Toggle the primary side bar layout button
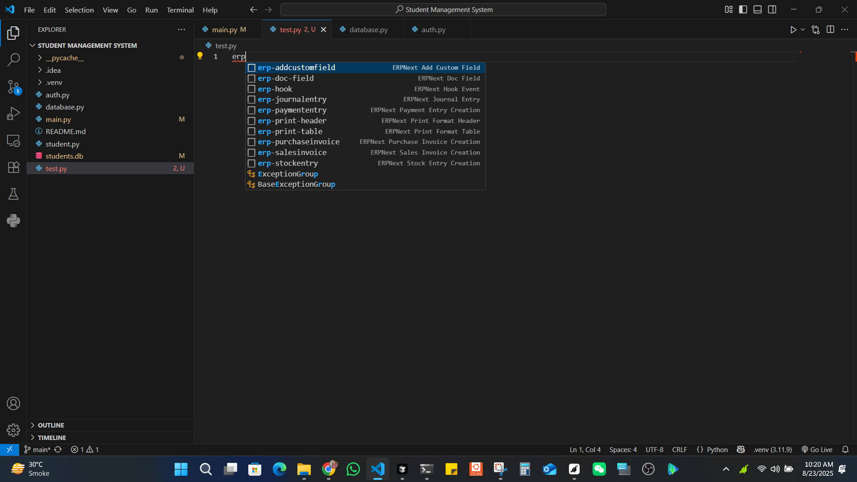 coord(743,9)
